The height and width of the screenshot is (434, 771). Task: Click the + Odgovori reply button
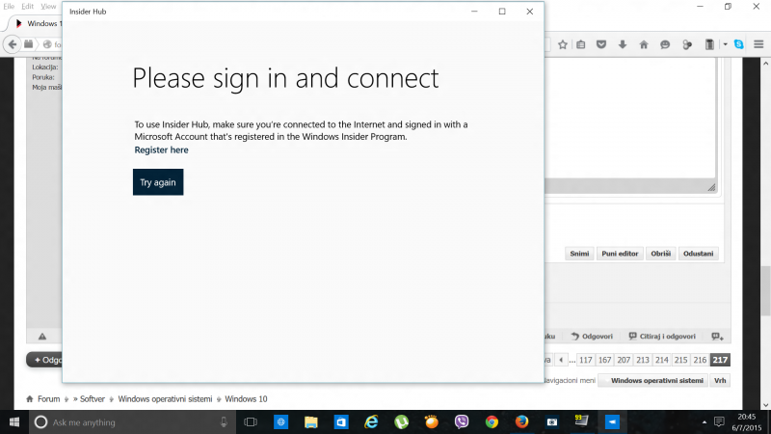[44, 360]
